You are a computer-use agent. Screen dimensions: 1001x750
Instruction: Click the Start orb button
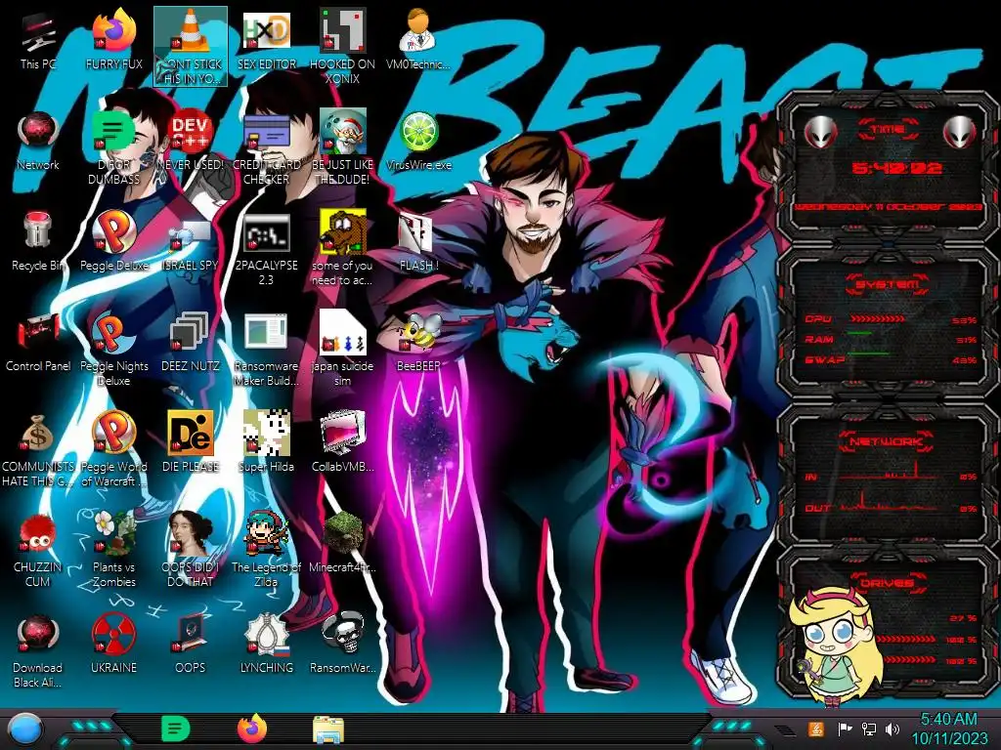tap(25, 730)
